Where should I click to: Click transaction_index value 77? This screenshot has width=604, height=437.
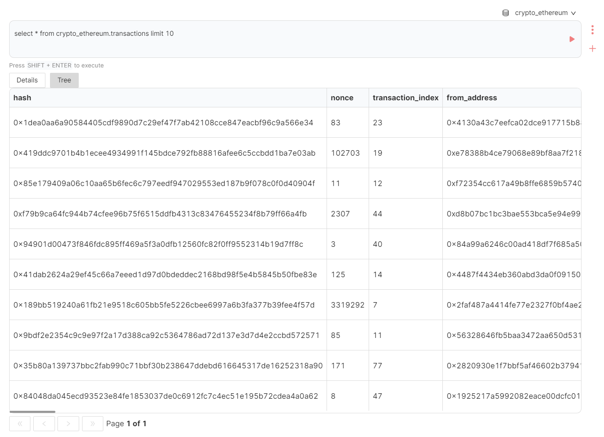click(378, 366)
